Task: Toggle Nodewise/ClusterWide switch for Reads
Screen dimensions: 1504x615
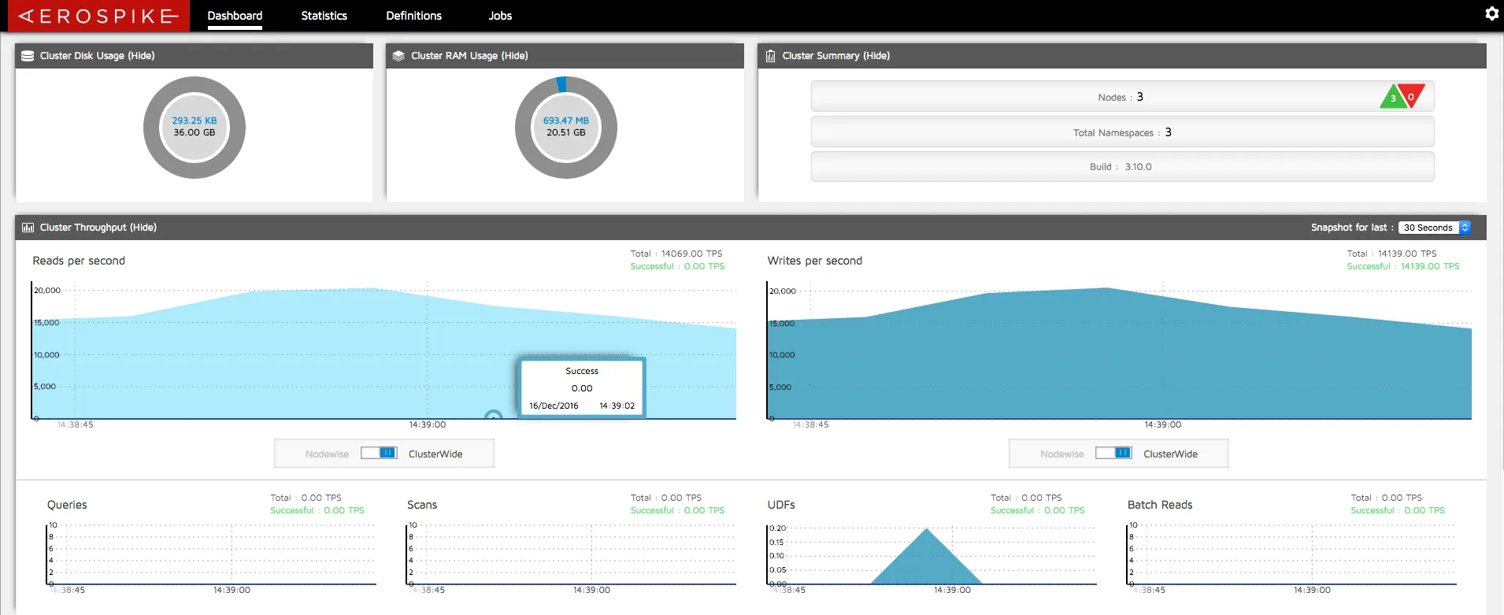Action: click(x=379, y=453)
